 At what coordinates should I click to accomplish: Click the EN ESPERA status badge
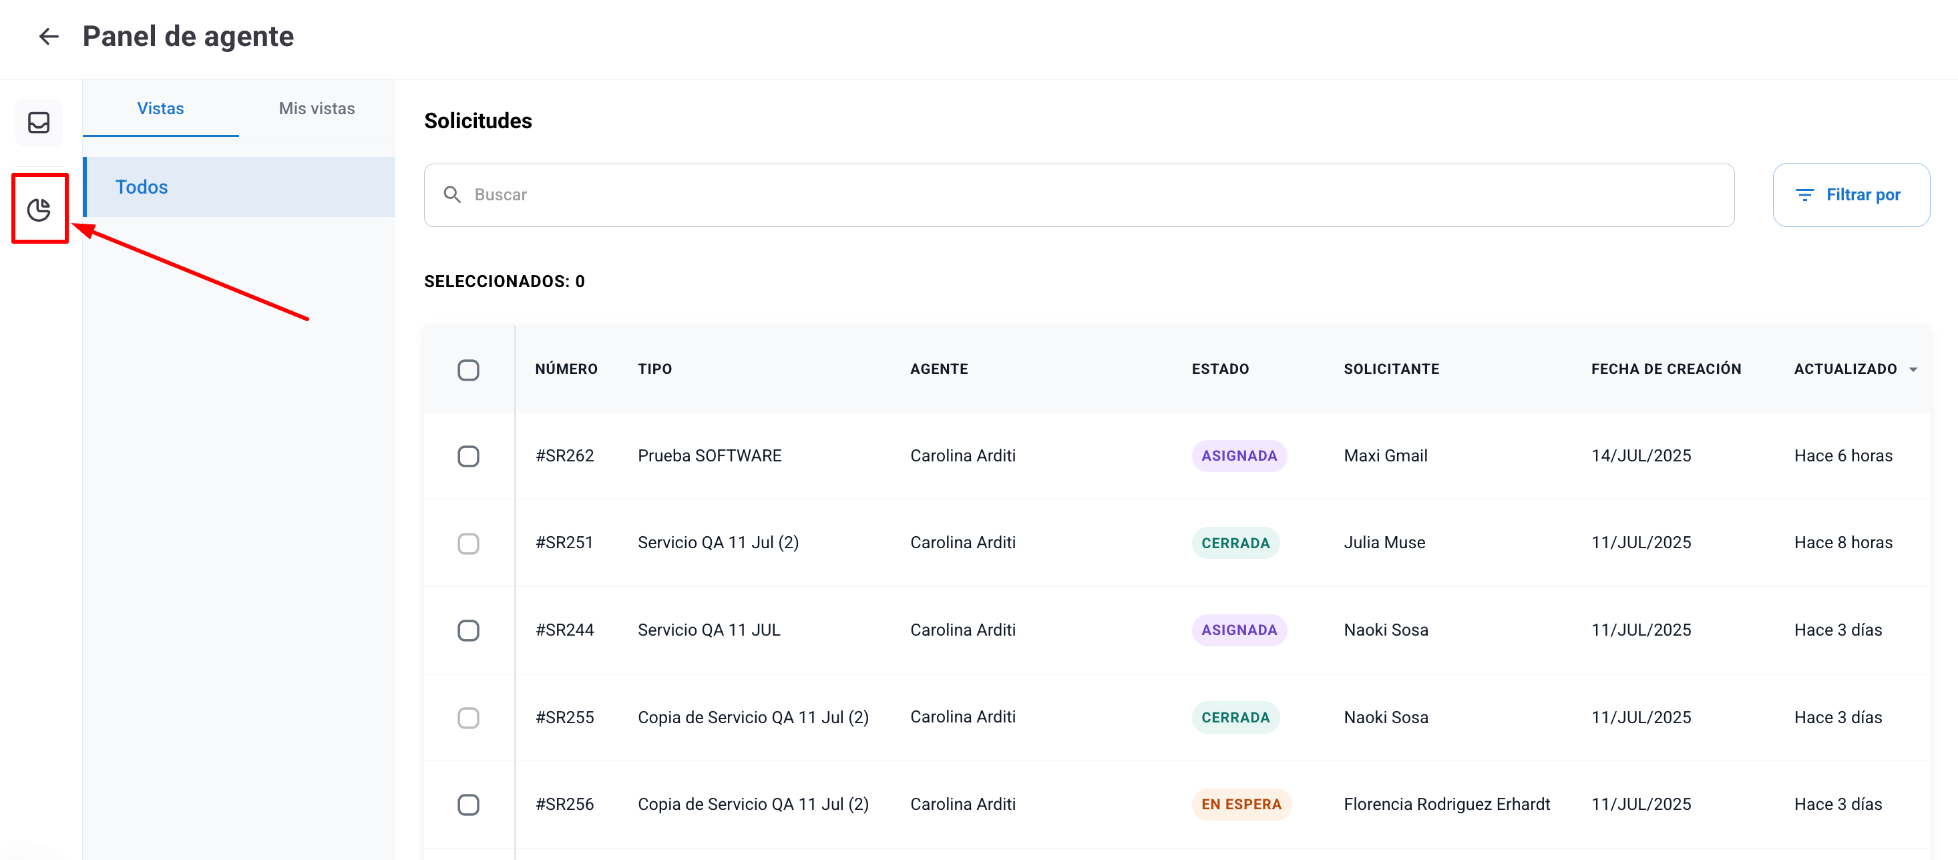coord(1241,804)
